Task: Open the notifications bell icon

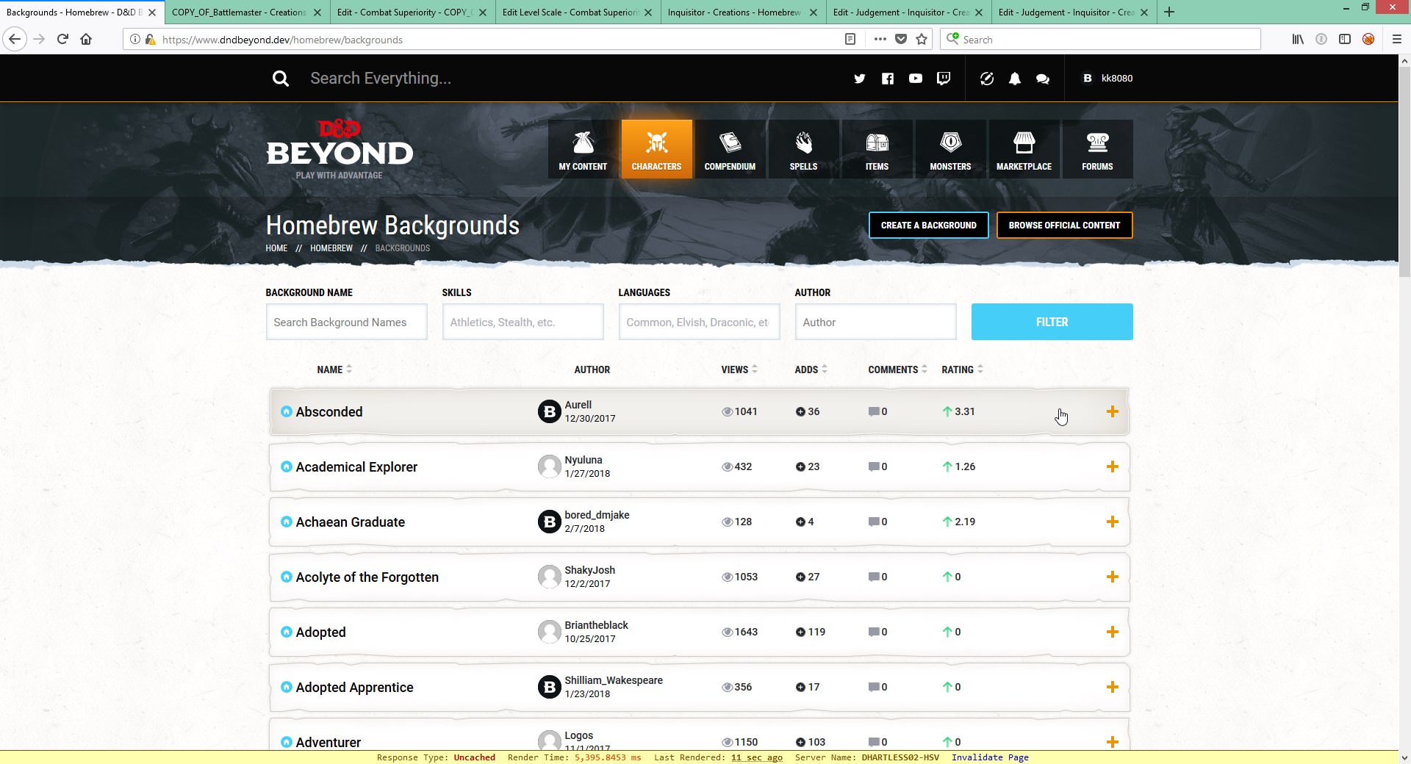Action: (1014, 79)
